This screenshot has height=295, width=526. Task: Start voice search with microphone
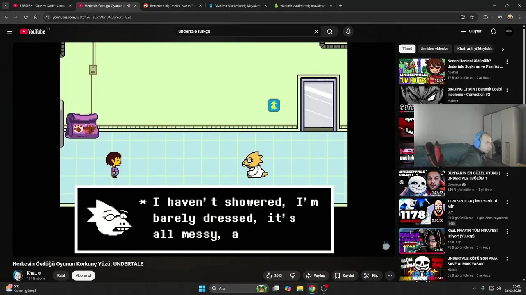(x=348, y=32)
